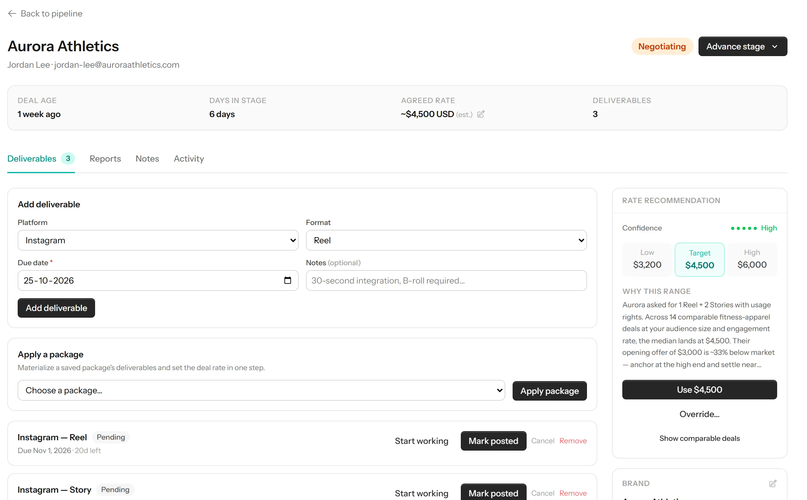Remove the Instagram Reel deliverable

point(573,441)
